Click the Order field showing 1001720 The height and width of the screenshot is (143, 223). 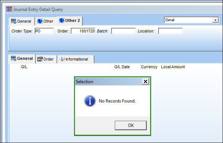83,31
